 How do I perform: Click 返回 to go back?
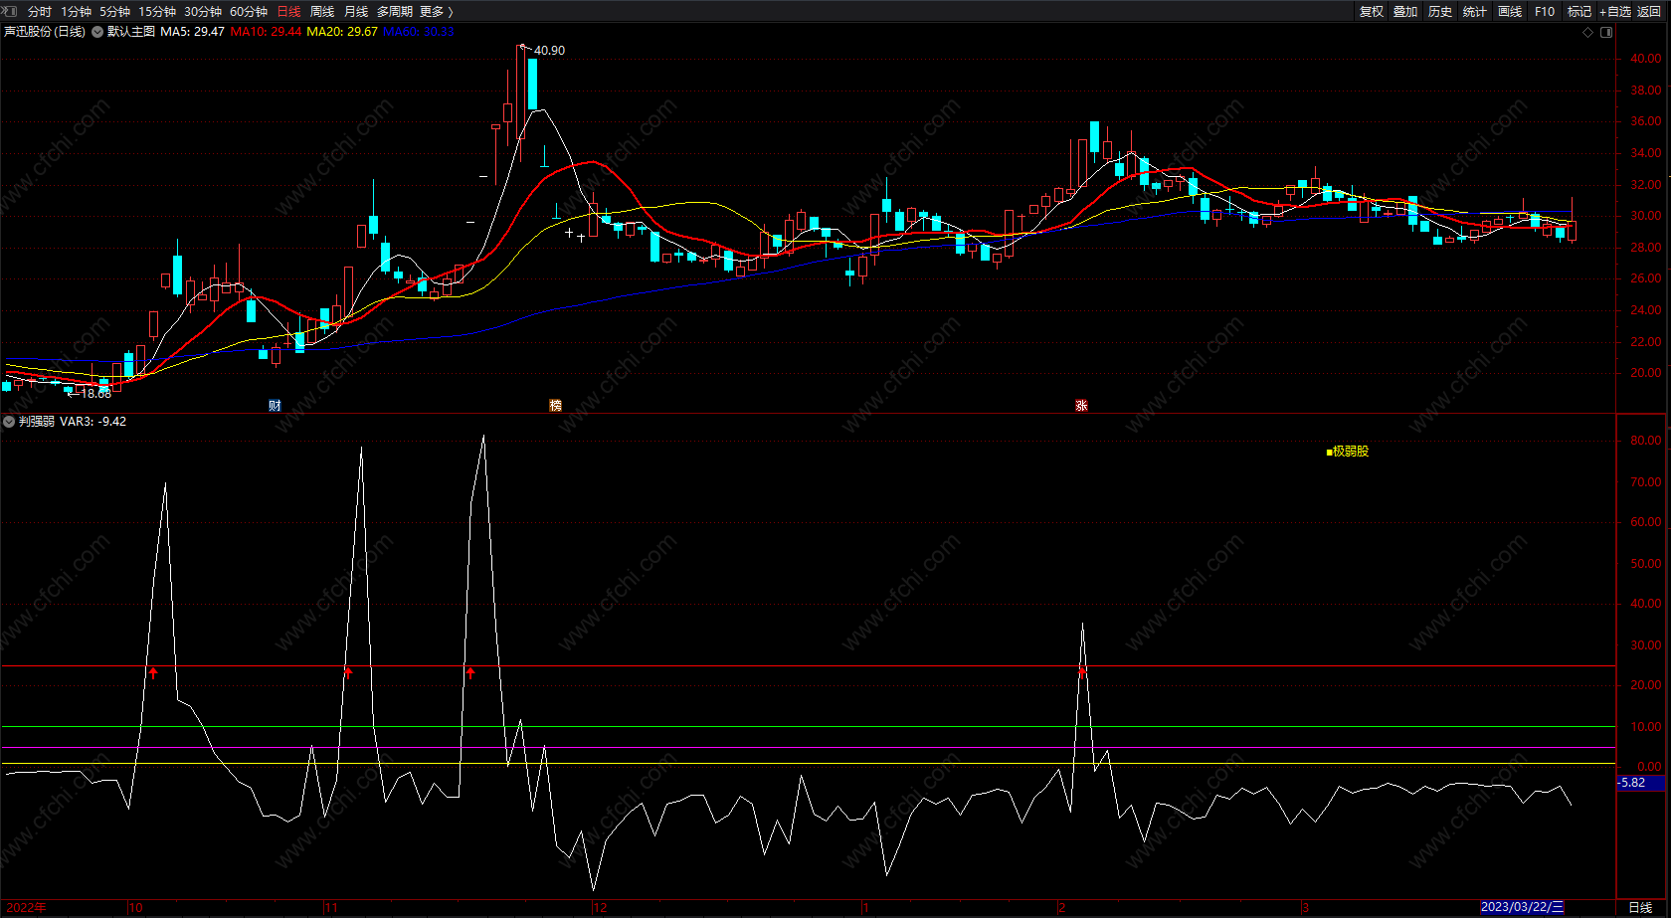pyautogui.click(x=1649, y=11)
